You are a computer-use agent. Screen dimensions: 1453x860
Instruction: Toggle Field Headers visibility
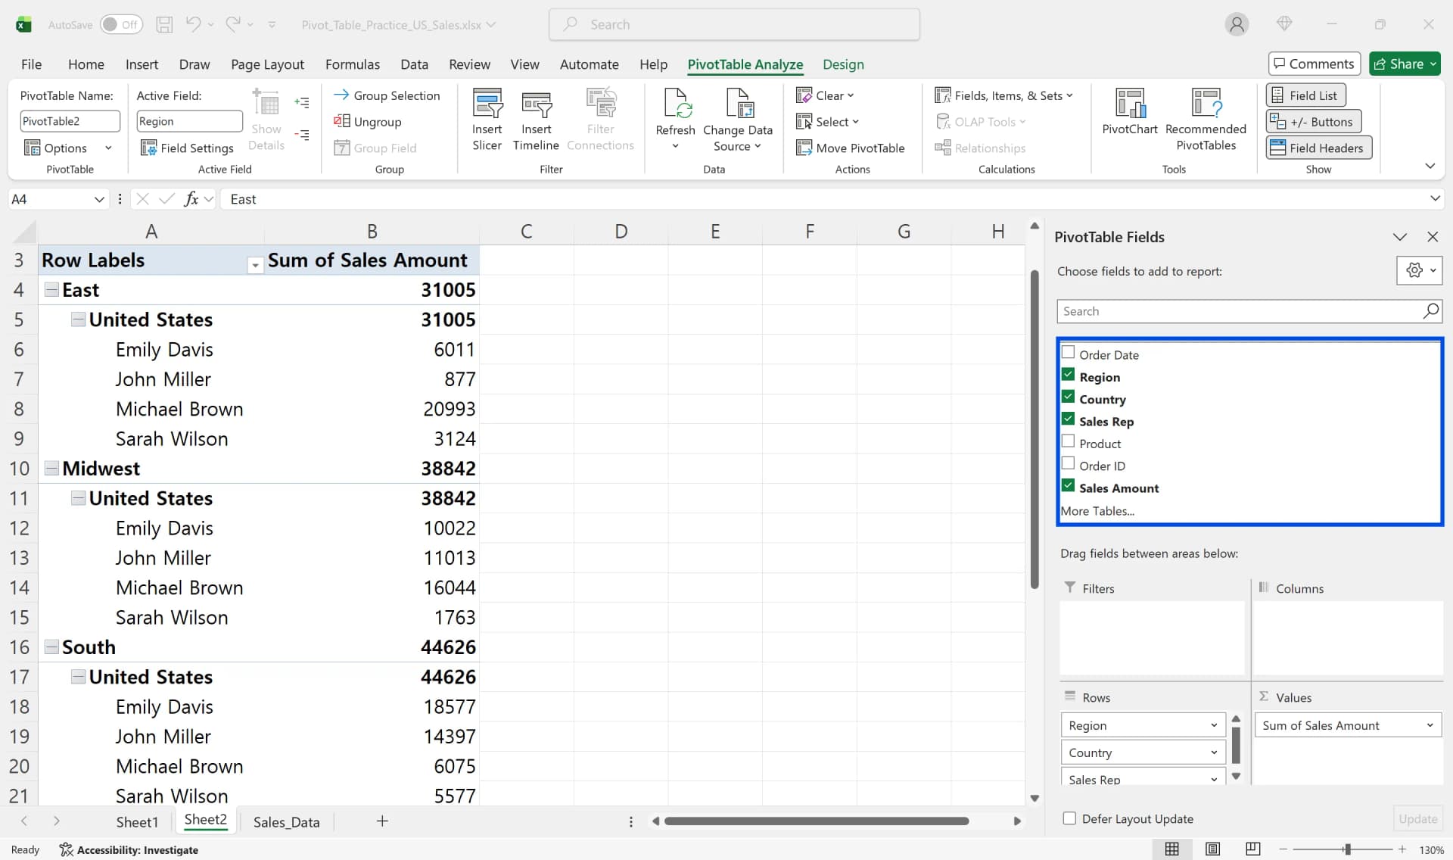click(x=1317, y=148)
